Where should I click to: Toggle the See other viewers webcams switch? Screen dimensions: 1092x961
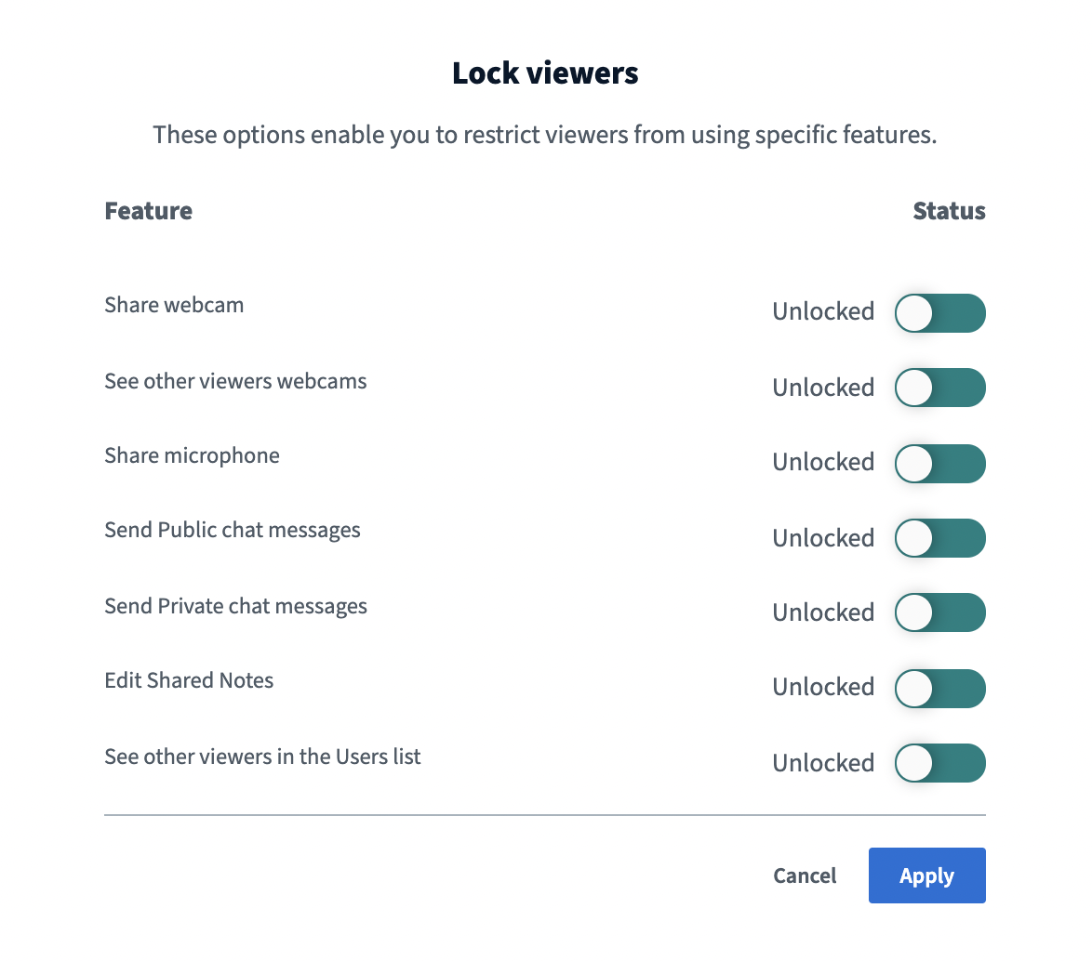[940, 388]
